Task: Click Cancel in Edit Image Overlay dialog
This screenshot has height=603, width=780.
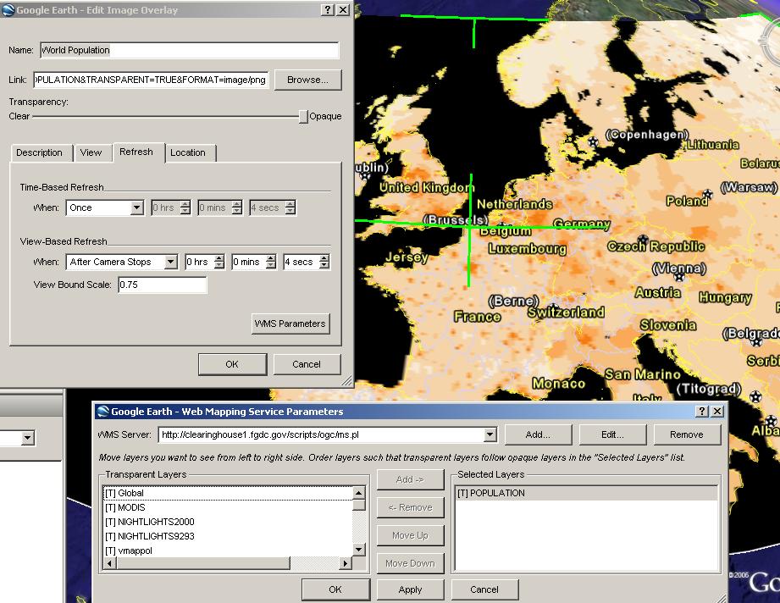Action: [x=307, y=364]
